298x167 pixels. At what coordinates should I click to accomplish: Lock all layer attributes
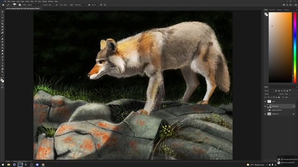click(279, 97)
